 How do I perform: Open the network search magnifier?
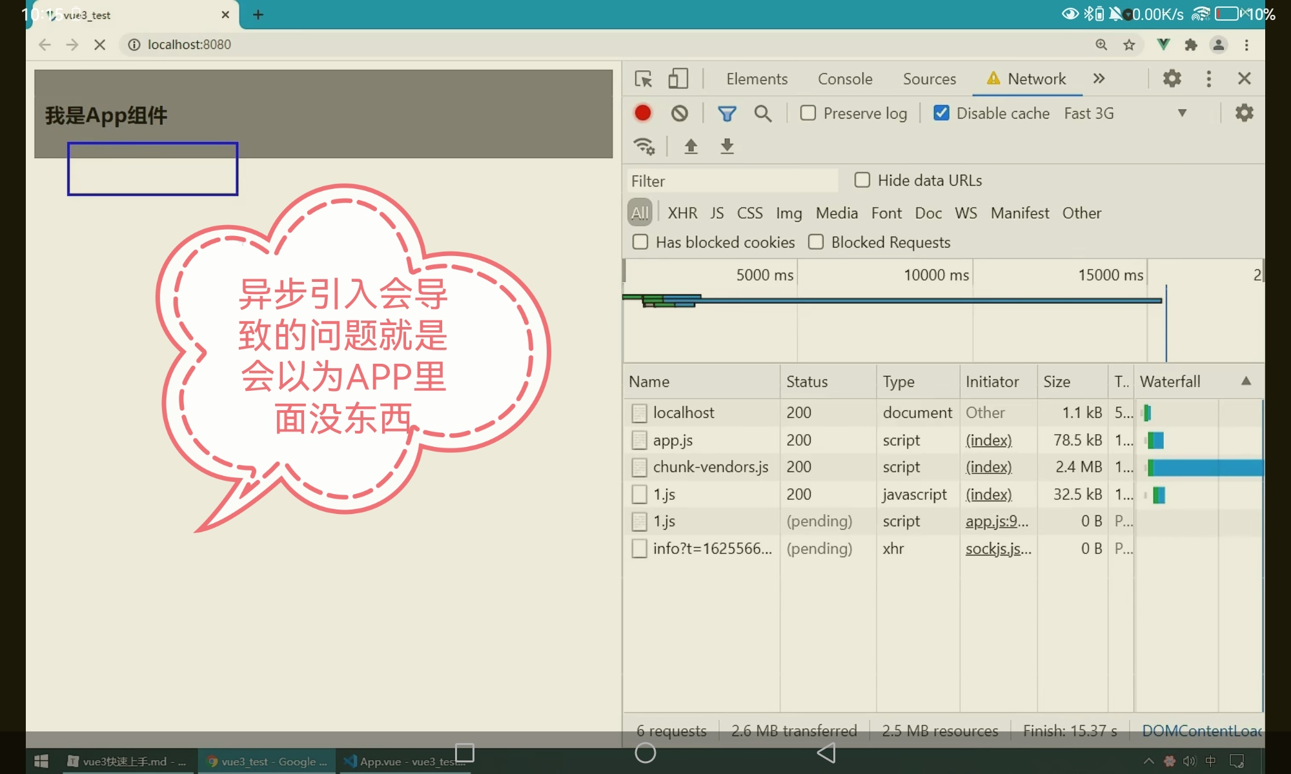coord(763,114)
